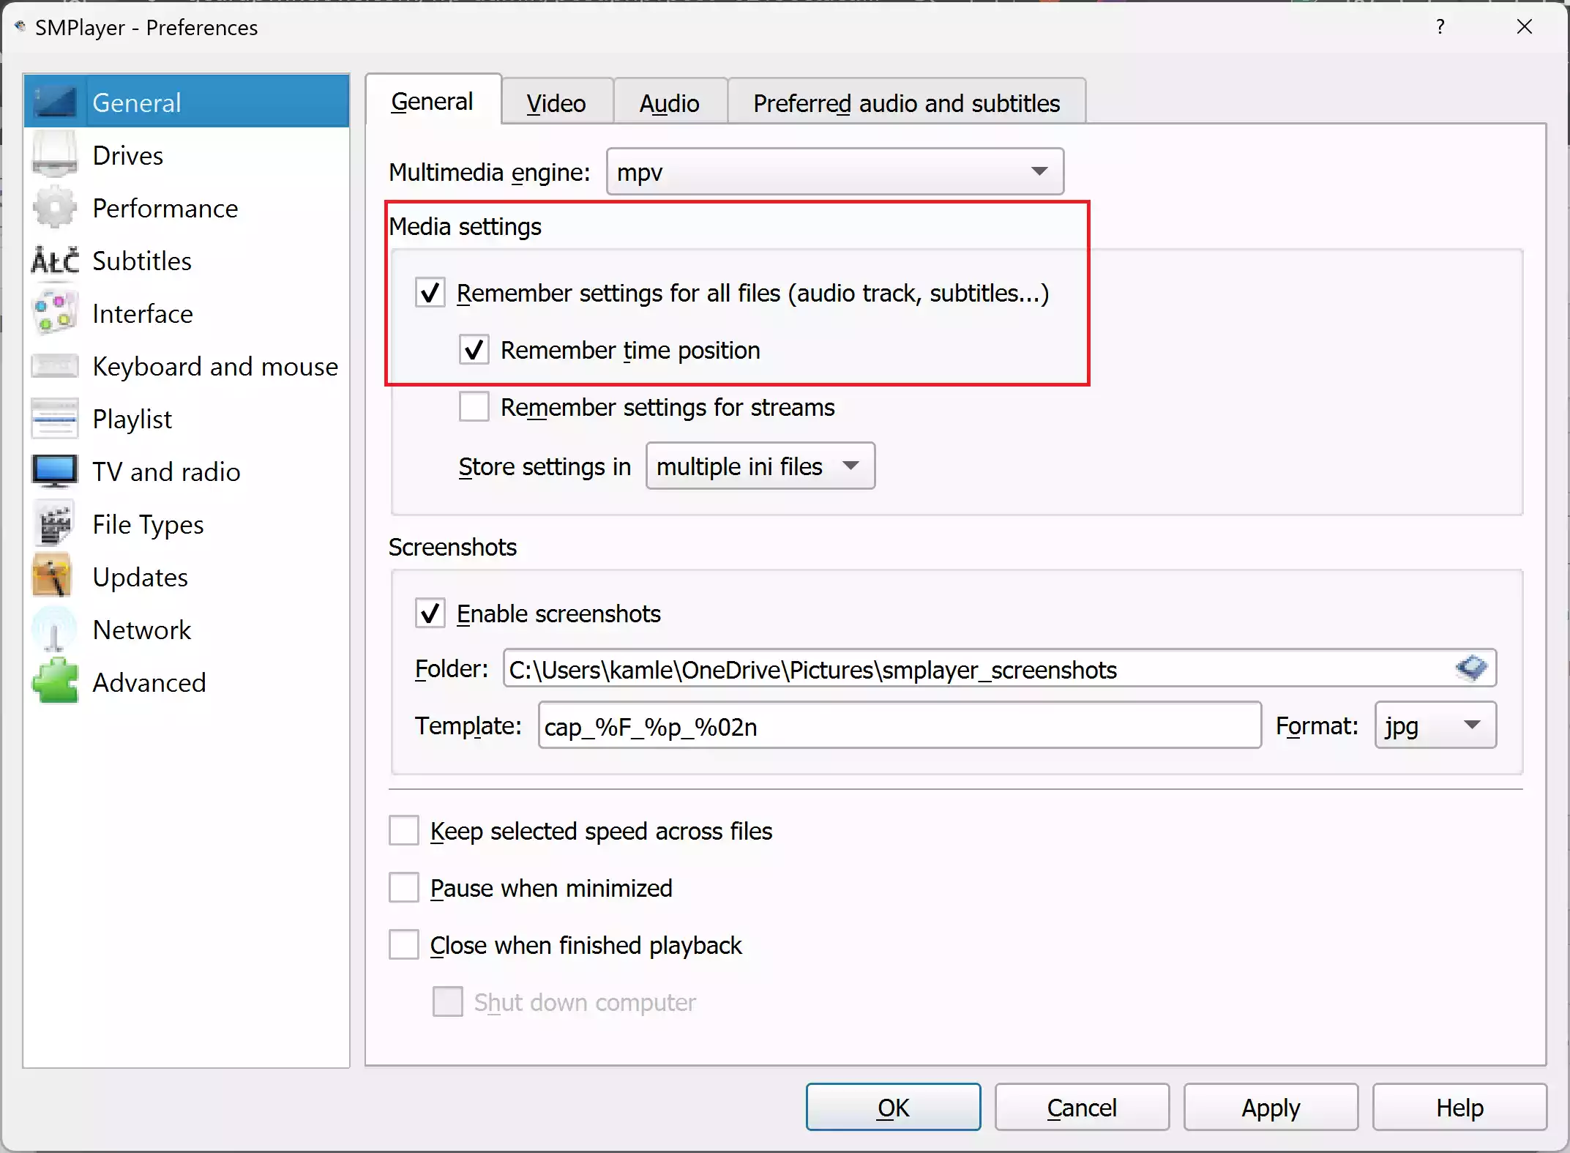Check Pause when minimized

coord(403,887)
